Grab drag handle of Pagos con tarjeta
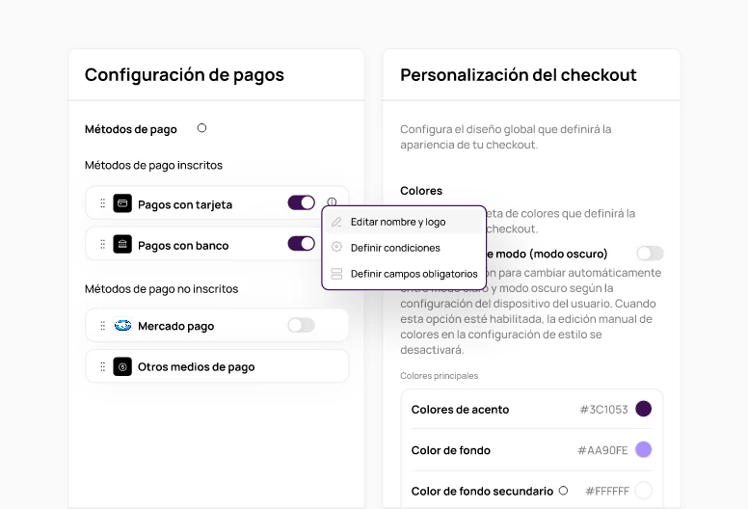The image size is (748, 509). [x=102, y=203]
